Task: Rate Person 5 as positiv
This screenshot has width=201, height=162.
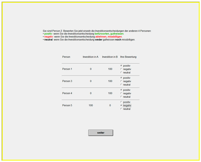Action: 121,102
